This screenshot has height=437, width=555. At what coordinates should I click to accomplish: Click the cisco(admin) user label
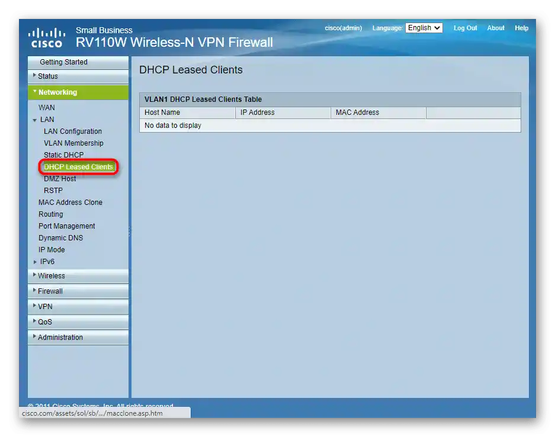point(344,28)
